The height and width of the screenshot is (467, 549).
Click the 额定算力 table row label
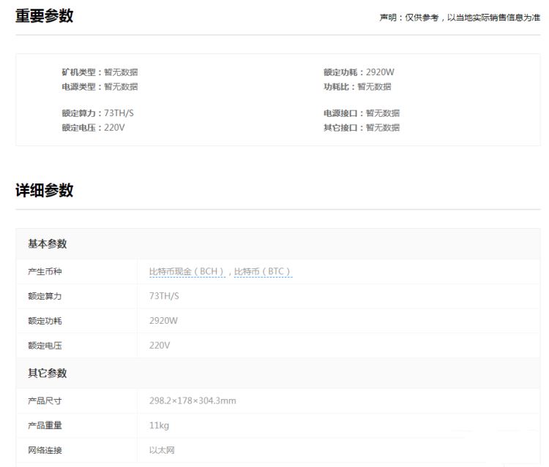[45, 297]
